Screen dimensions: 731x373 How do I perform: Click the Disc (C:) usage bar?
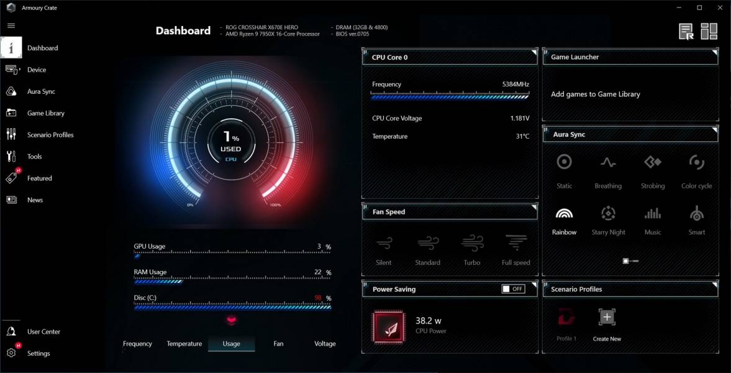tap(232, 307)
